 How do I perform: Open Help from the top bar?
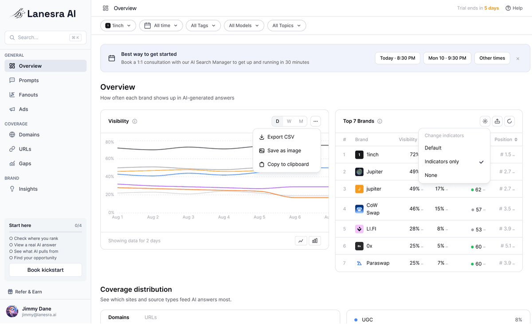[x=514, y=8]
